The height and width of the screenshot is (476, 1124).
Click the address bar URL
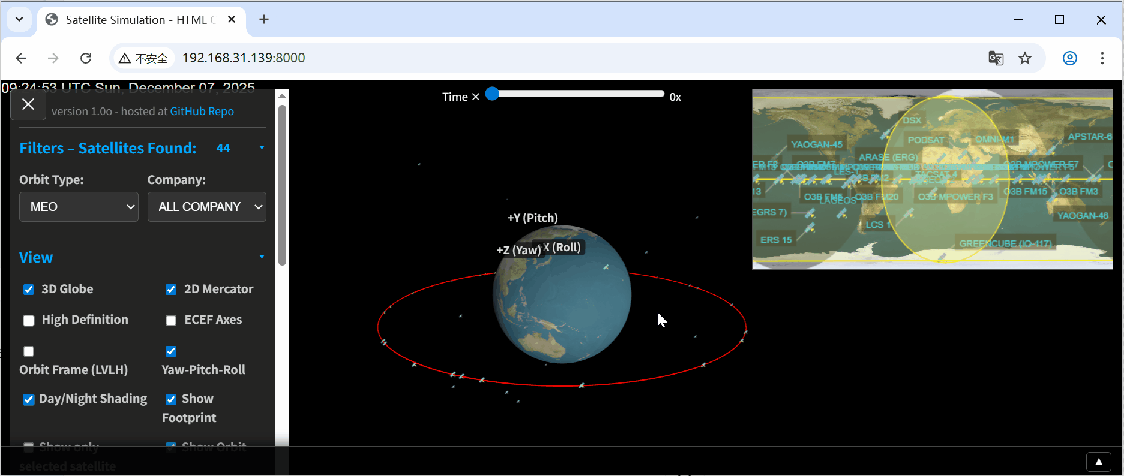(x=244, y=58)
